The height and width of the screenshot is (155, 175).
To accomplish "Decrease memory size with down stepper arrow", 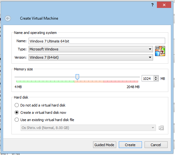I will [156, 80].
